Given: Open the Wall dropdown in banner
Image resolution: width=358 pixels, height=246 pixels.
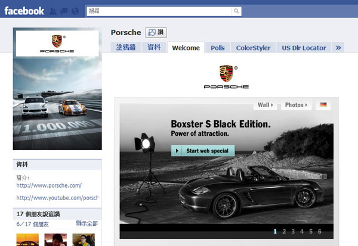Looking at the screenshot, I should click(266, 105).
